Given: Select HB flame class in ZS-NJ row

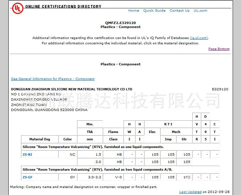Looking at the screenshot, I should [113, 154].
